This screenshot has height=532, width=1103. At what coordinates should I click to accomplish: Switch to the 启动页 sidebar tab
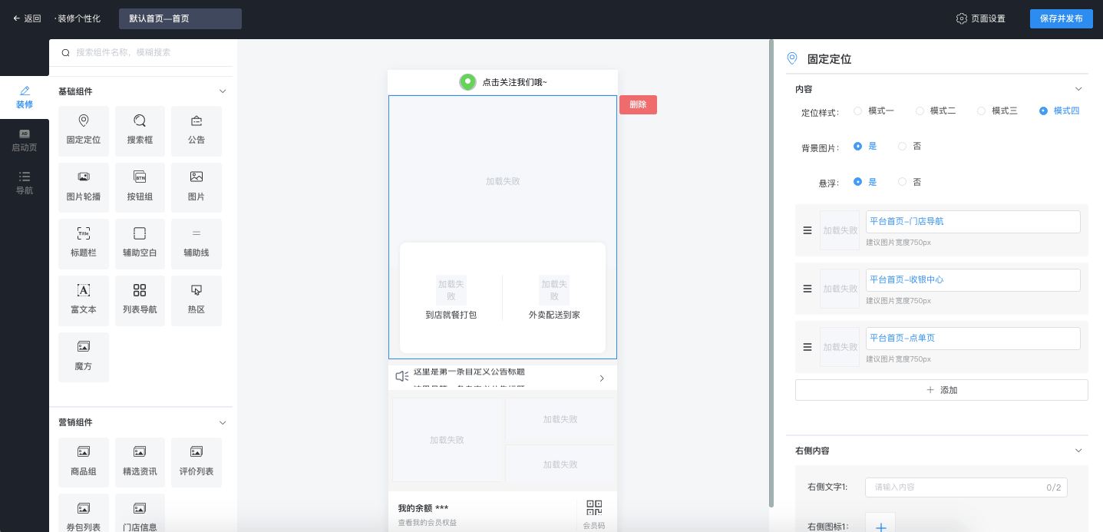click(25, 140)
